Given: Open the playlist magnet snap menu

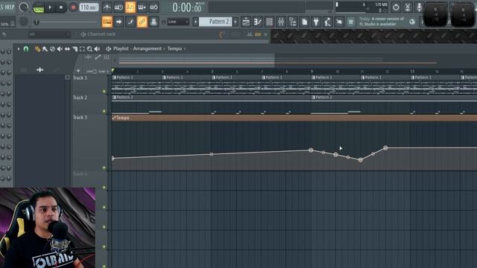Looking at the screenshot, I should click(x=26, y=48).
